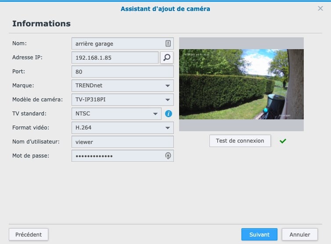This screenshot has height=244, width=331.
Task: Expand the Modèle de caméra dropdown TV-IP318PI
Action: (122, 100)
